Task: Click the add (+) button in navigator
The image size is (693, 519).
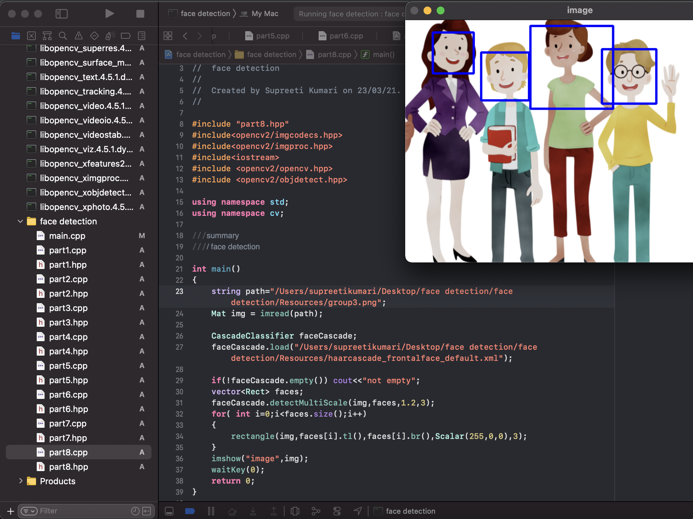Action: 10,511
